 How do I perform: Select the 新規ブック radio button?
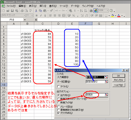tap(59, 102)
